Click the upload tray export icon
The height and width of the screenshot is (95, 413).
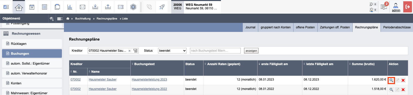[108, 7]
